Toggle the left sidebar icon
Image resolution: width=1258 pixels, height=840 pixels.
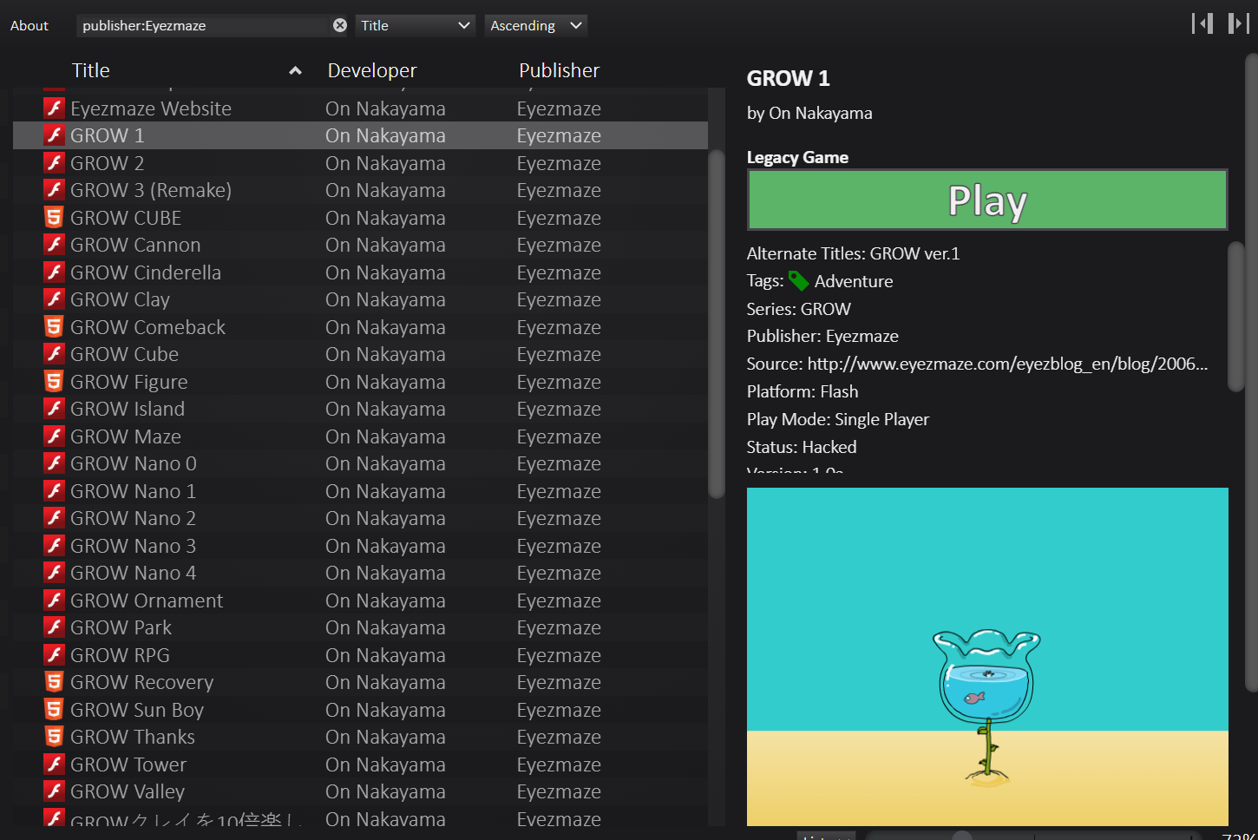click(x=1202, y=23)
